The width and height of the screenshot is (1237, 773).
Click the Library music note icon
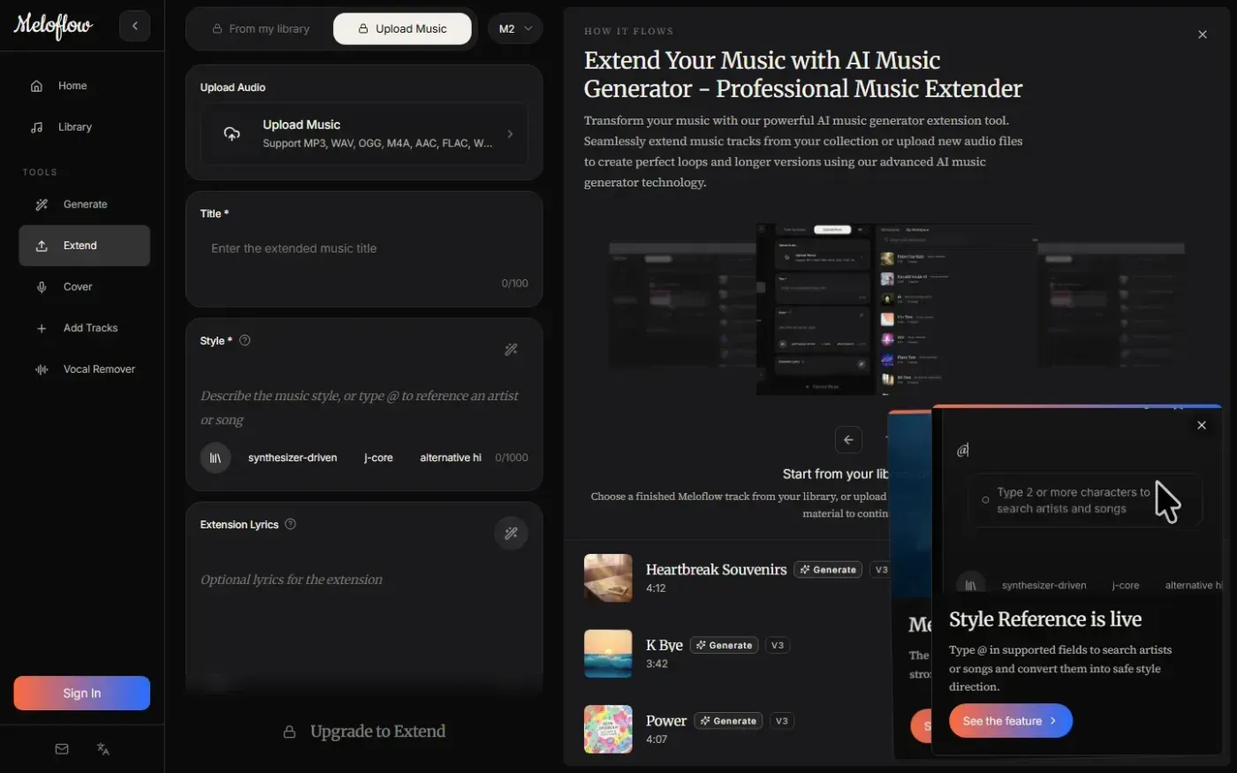click(36, 127)
